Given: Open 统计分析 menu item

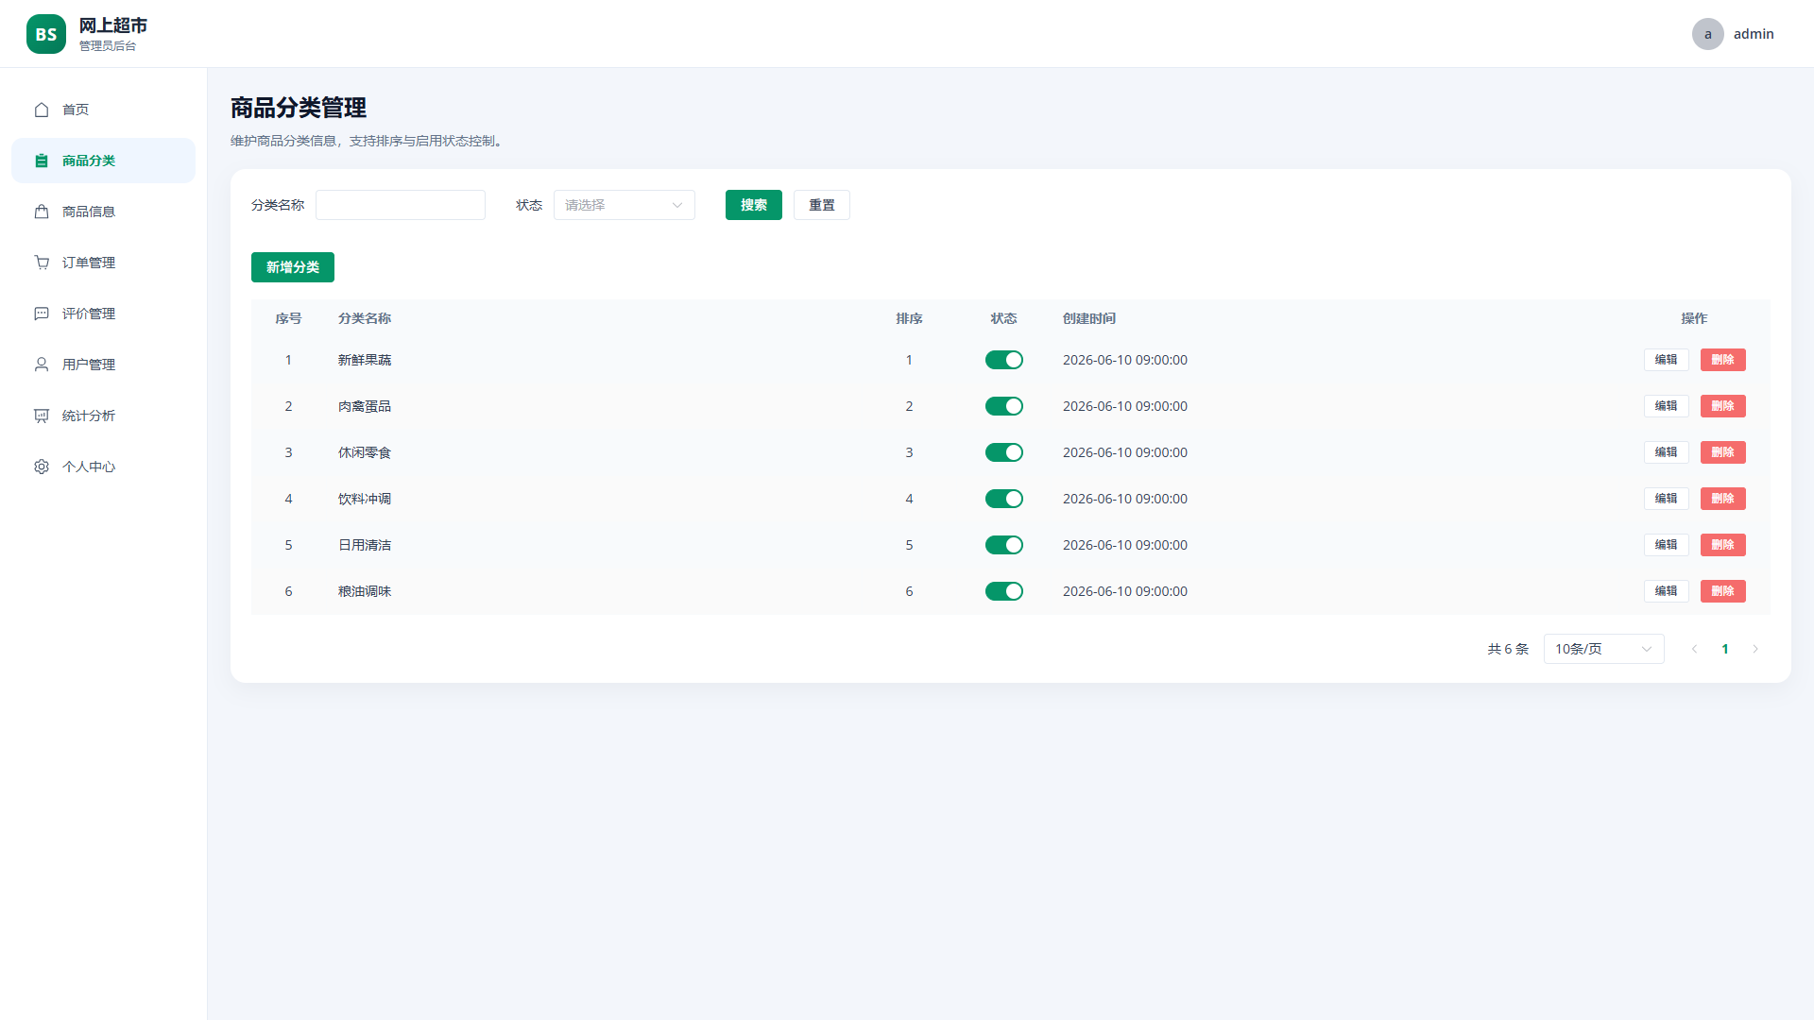Looking at the screenshot, I should coord(103,416).
